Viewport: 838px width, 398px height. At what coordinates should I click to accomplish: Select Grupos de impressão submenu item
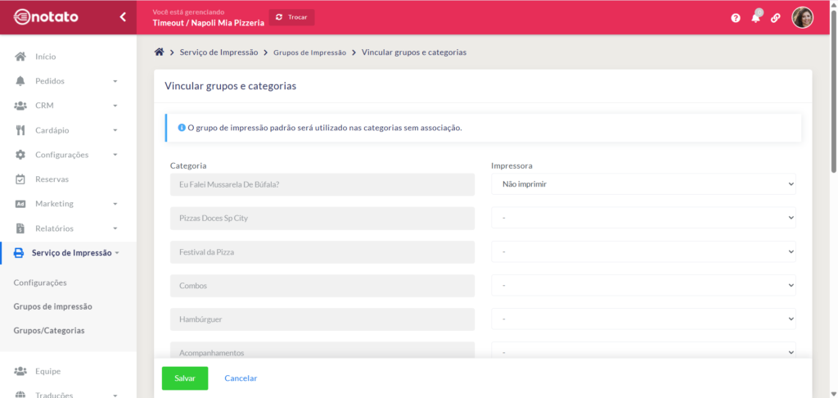[52, 306]
